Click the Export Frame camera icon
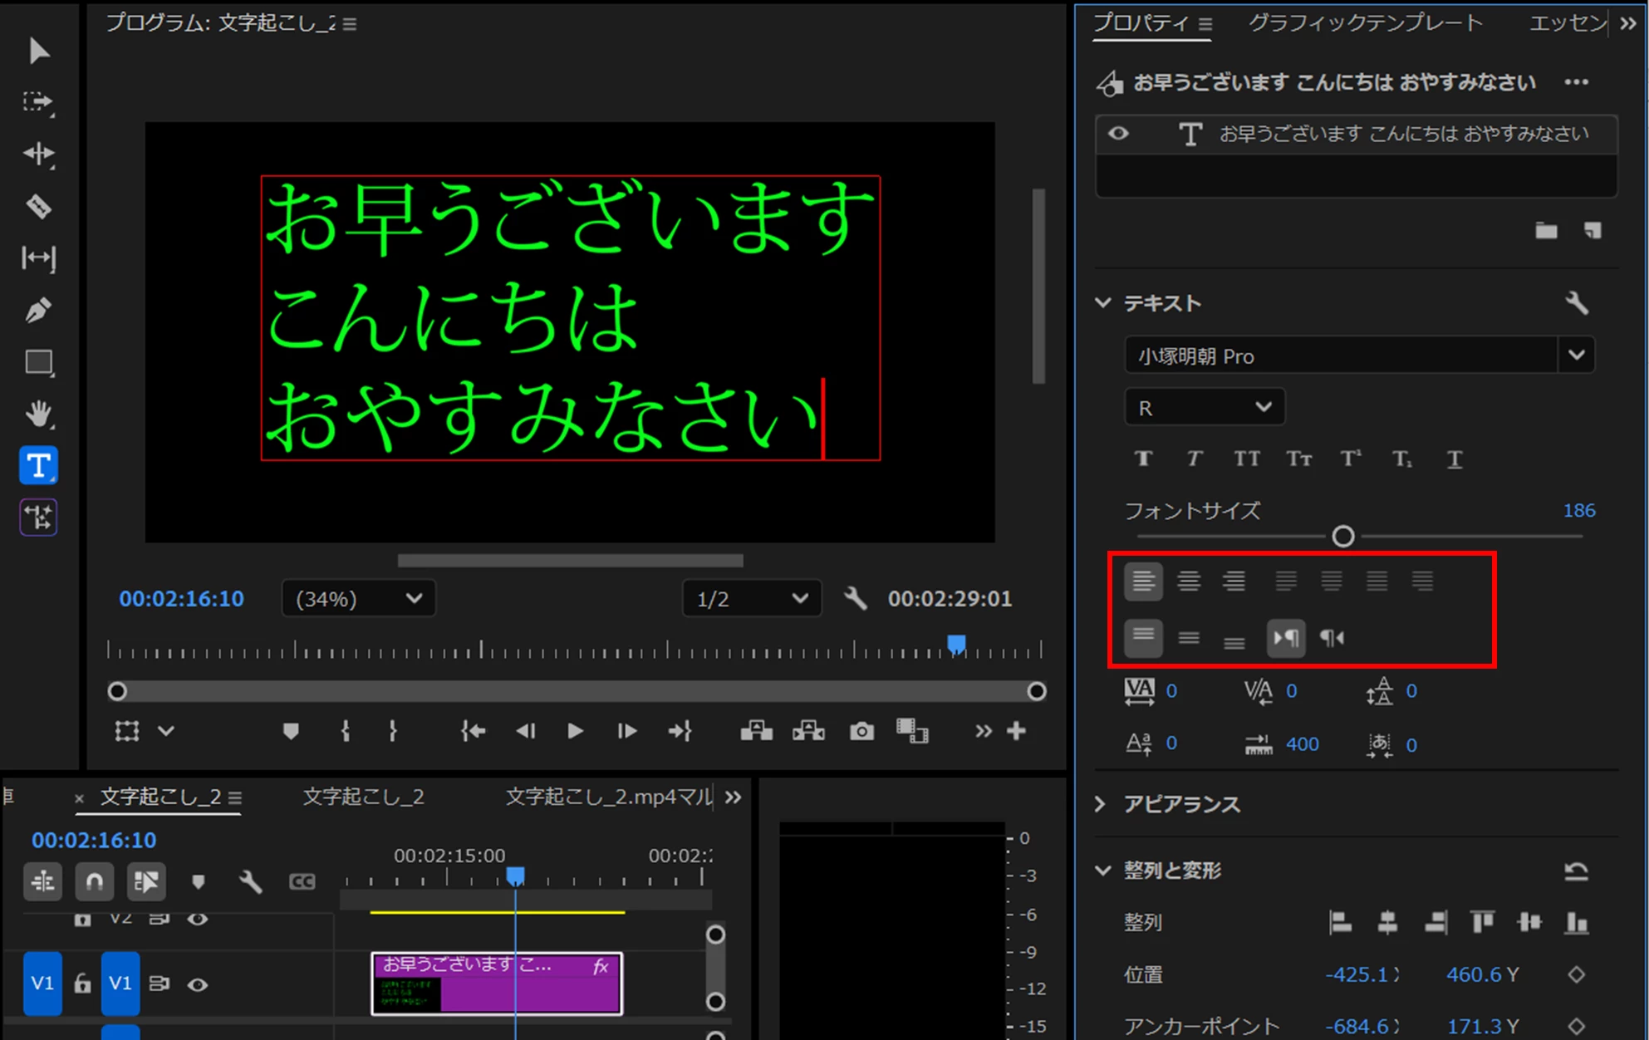This screenshot has width=1649, height=1040. (861, 731)
